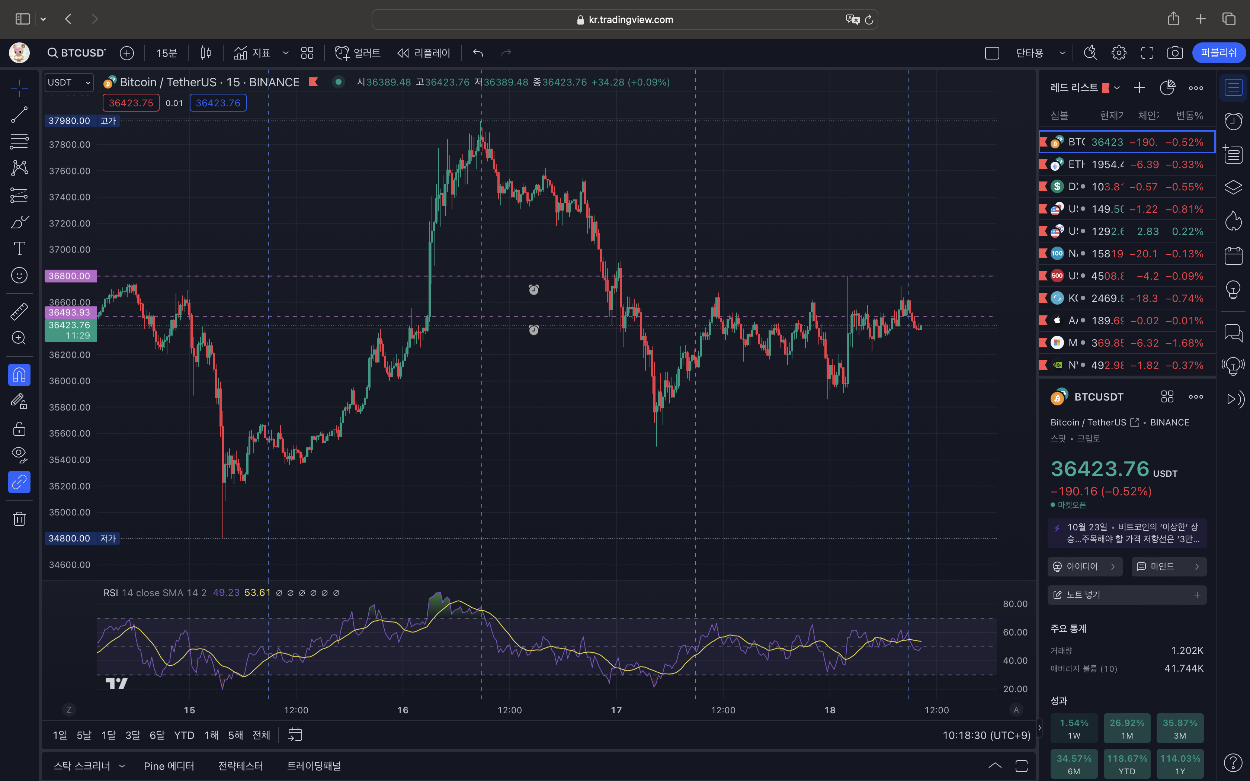The image size is (1250, 781).
Task: Click the 퍼블리쉬 publish button
Action: [1219, 53]
